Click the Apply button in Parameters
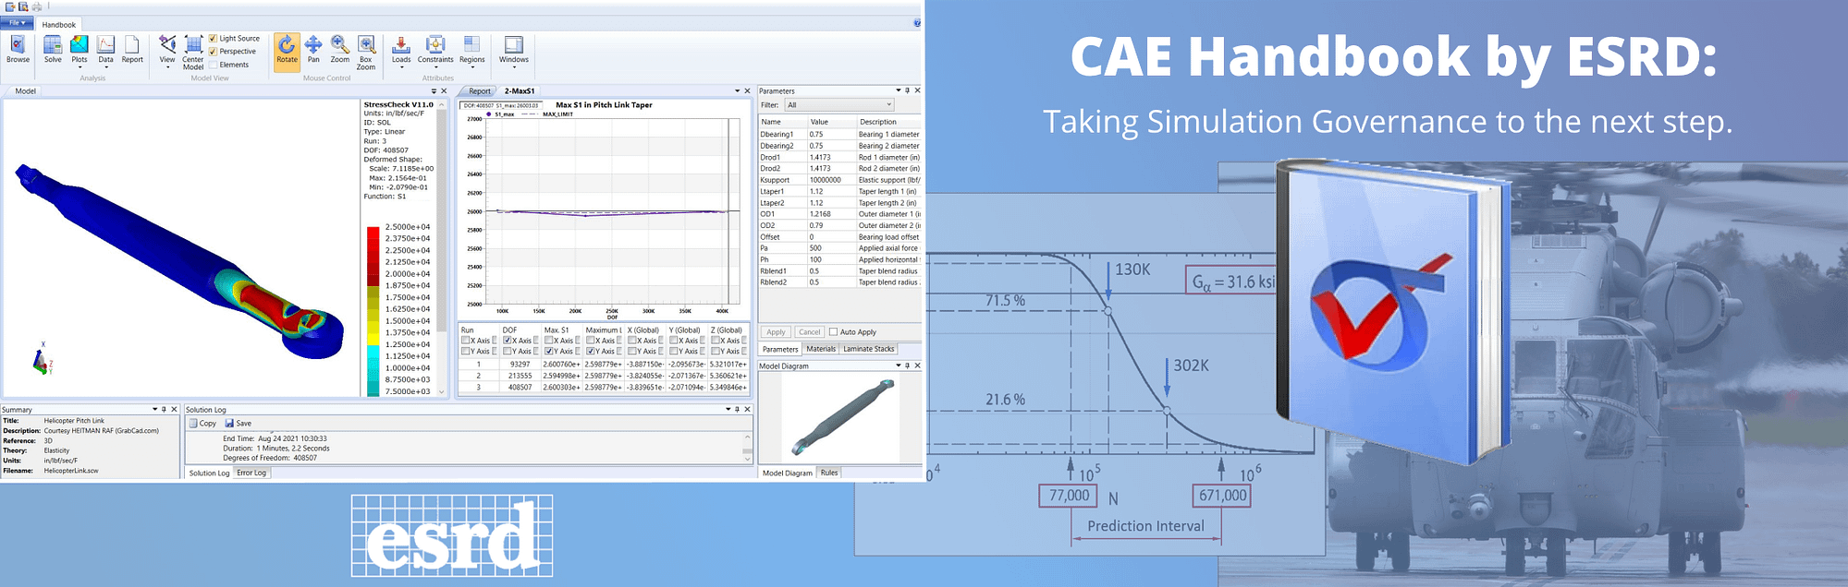The width and height of the screenshot is (1848, 587). (776, 332)
